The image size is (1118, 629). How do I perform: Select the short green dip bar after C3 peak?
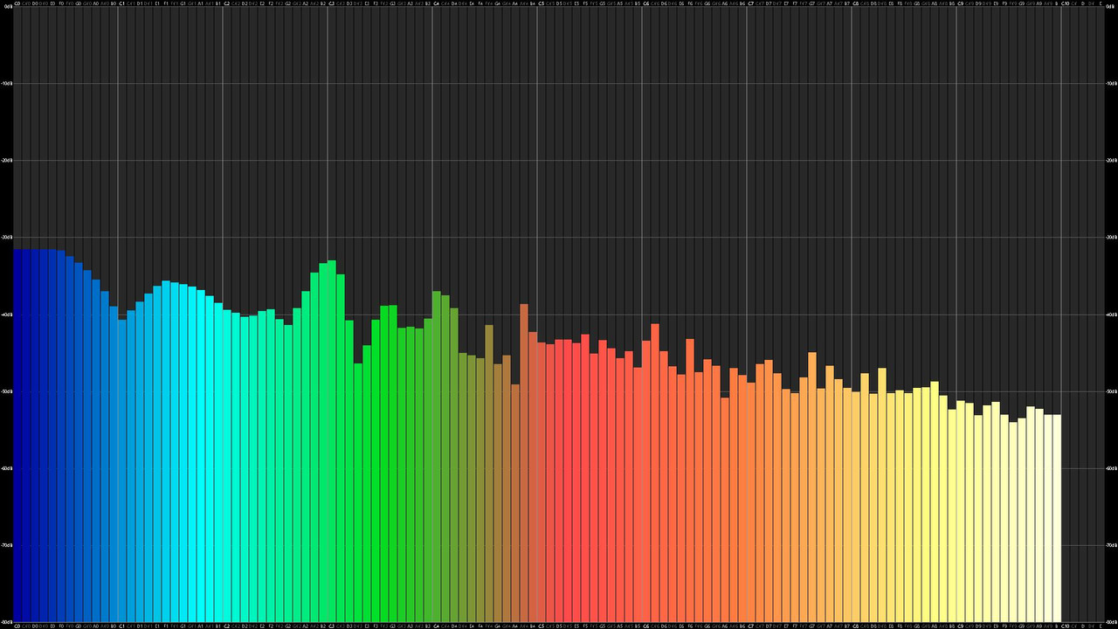[x=358, y=493]
